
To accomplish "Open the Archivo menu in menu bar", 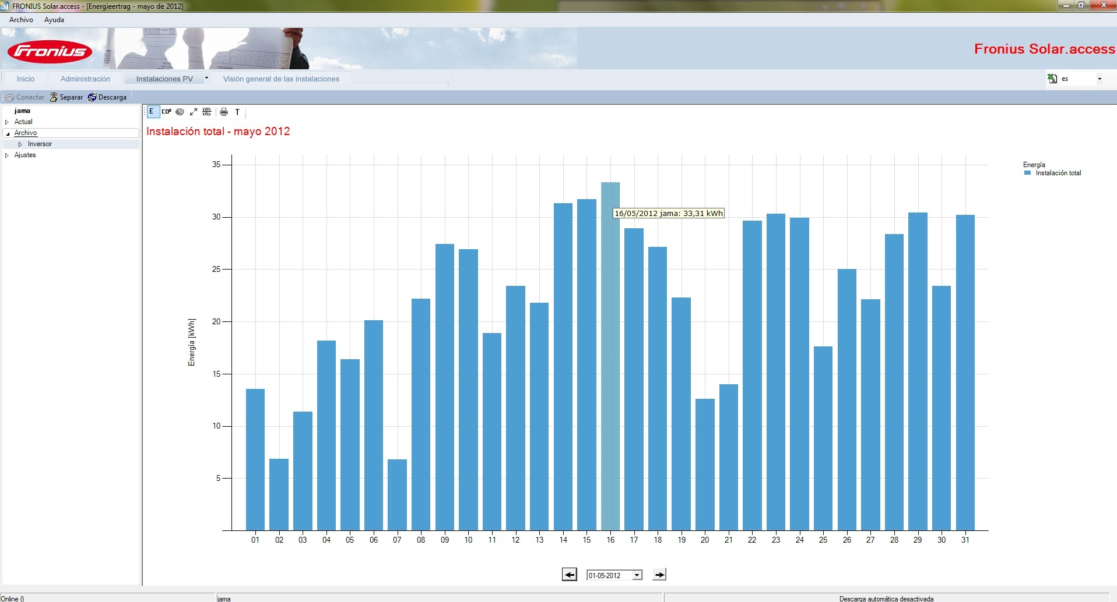I will 21,20.
